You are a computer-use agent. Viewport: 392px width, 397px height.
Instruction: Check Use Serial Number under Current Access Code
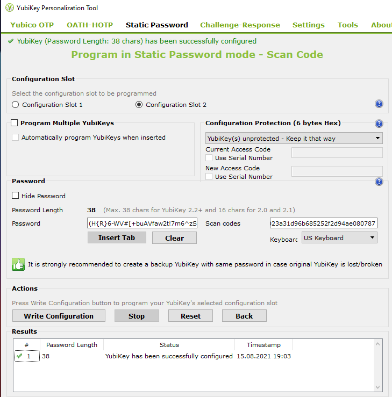[x=209, y=158]
